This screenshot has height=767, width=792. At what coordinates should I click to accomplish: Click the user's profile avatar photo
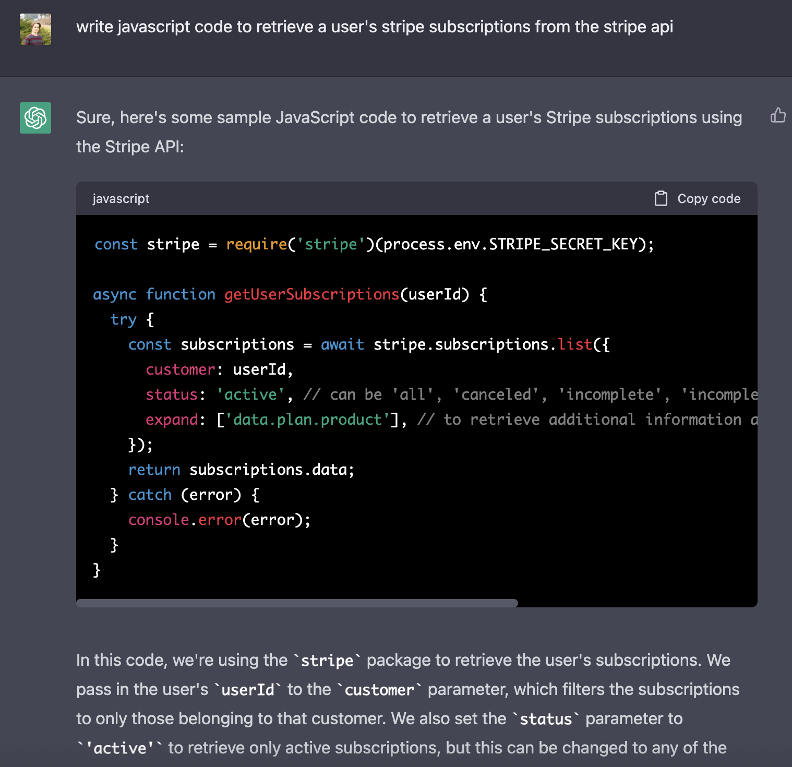[x=35, y=29]
